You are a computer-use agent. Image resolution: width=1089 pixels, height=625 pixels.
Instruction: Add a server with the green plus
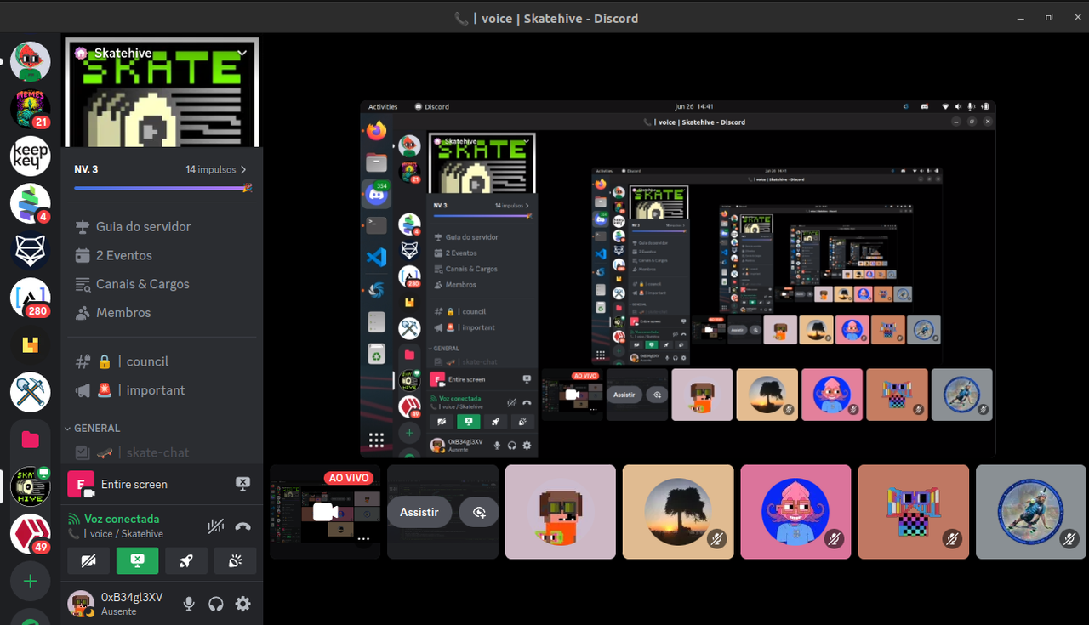pos(31,582)
